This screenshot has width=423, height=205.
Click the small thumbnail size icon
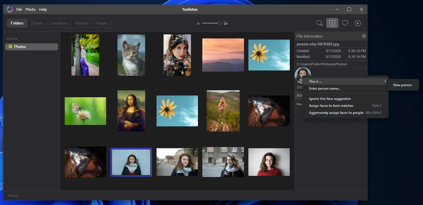198,23
